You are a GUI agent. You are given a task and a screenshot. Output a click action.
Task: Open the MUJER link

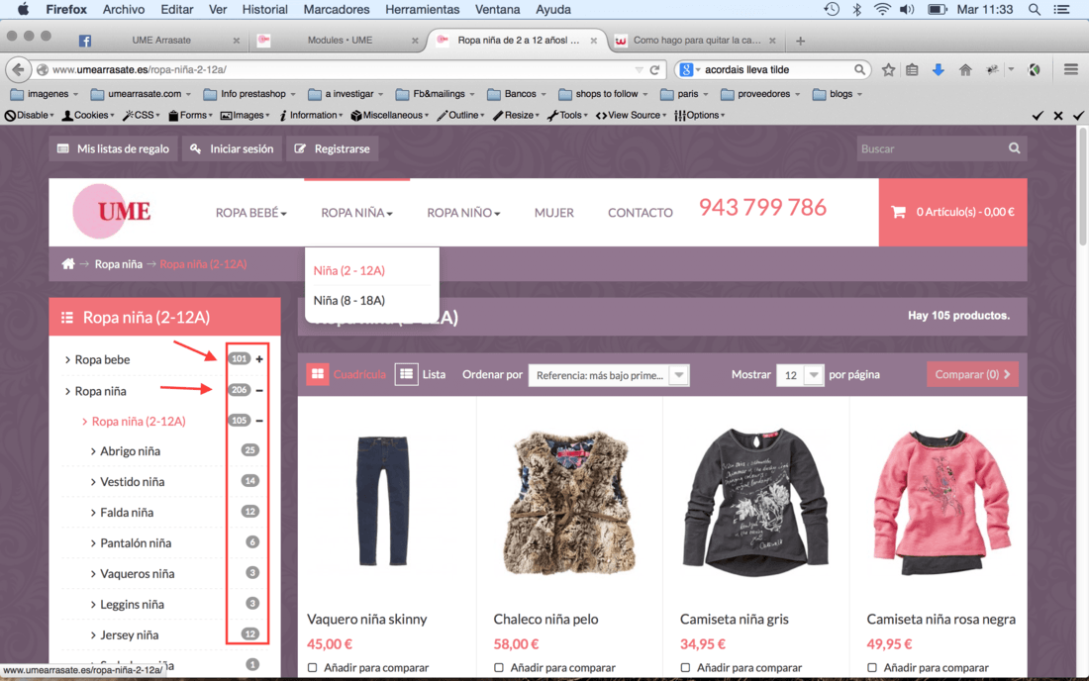point(554,213)
